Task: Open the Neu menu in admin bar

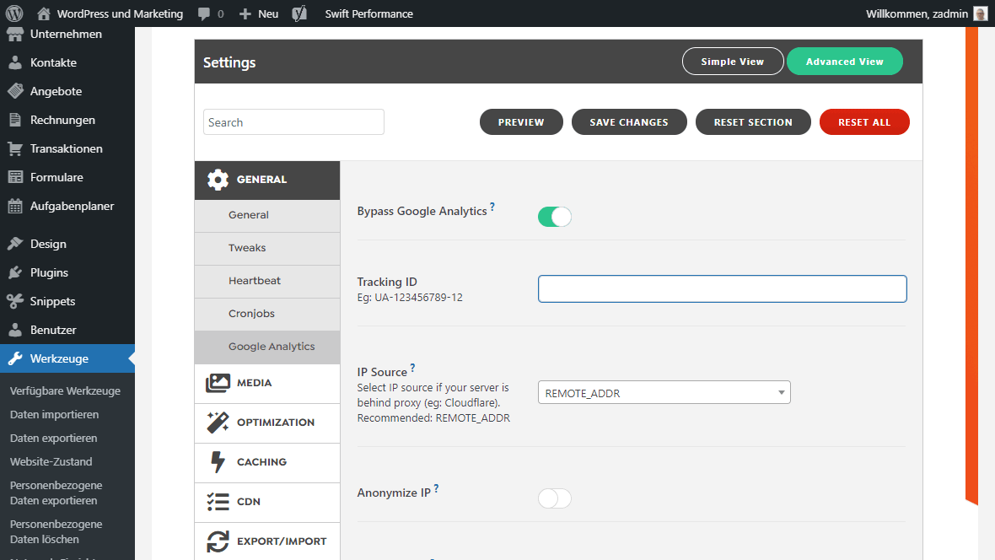Action: coord(259,13)
